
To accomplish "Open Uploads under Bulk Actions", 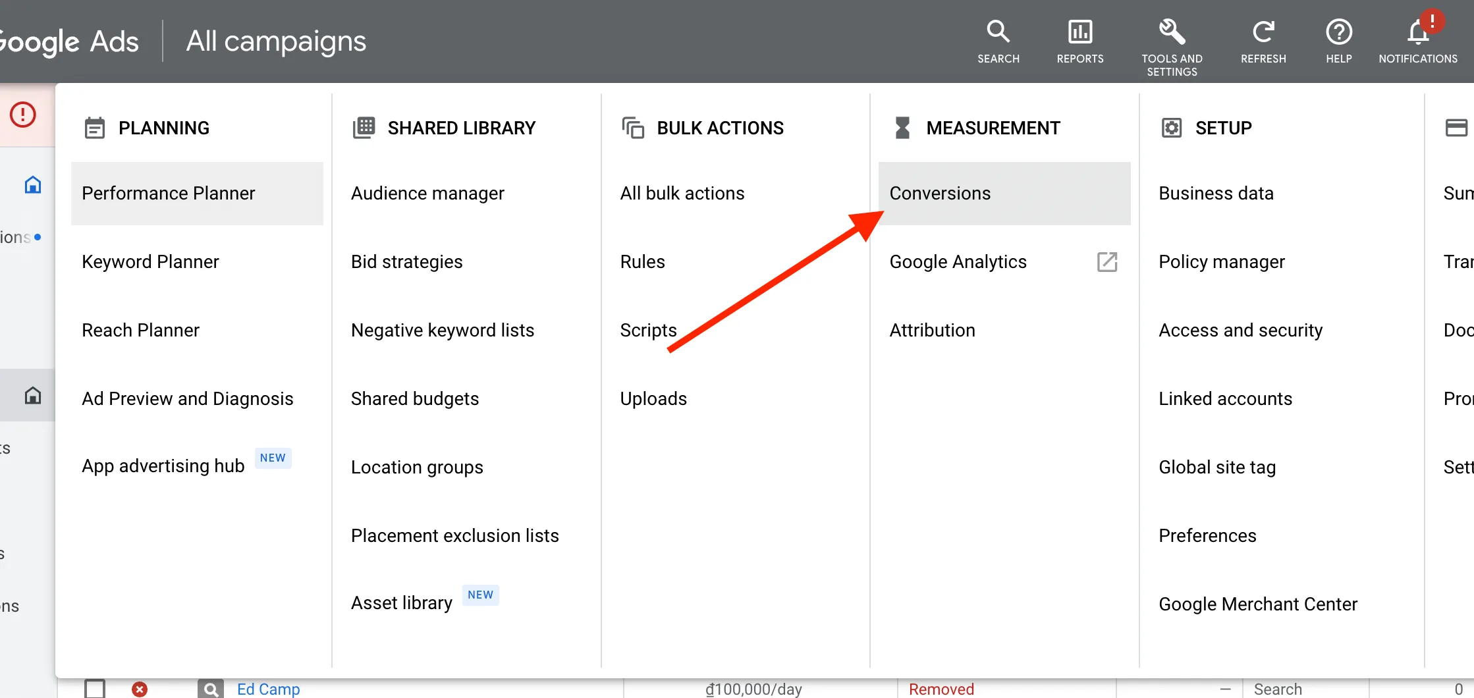I will pyautogui.click(x=653, y=399).
